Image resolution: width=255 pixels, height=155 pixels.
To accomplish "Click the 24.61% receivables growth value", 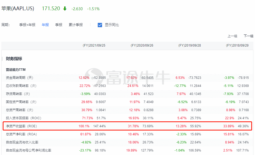I will click(x=133, y=86).
